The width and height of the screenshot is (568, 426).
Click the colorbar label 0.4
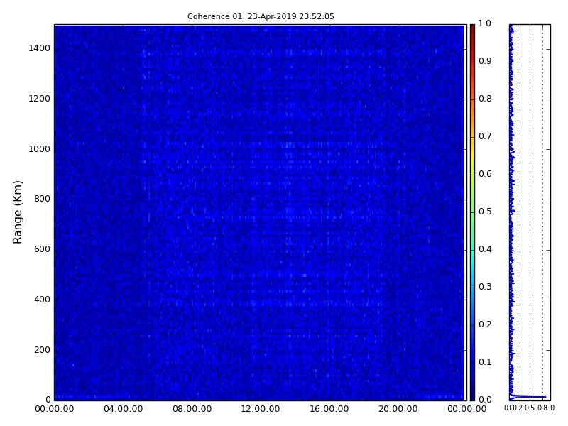[x=485, y=249]
